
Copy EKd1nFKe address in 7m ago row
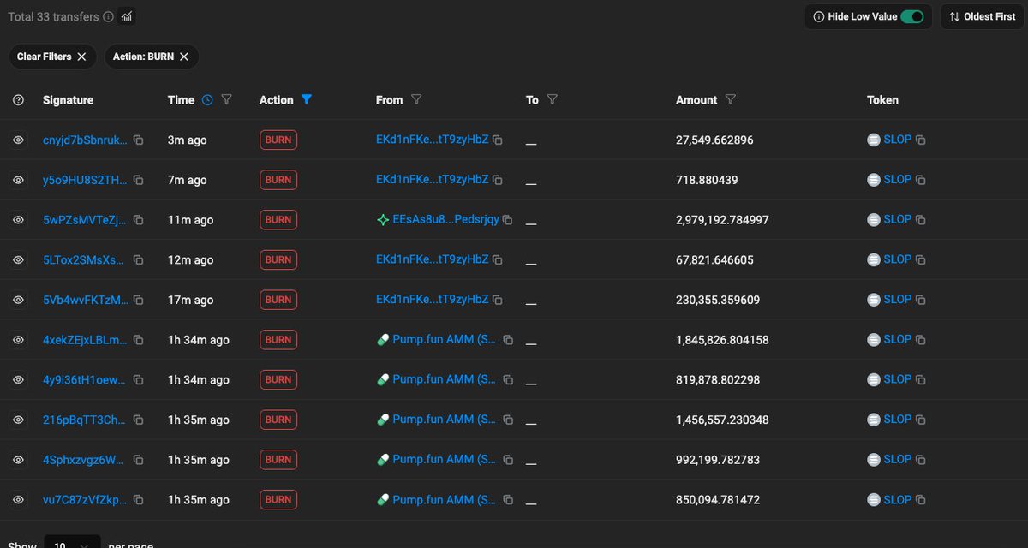(x=498, y=180)
